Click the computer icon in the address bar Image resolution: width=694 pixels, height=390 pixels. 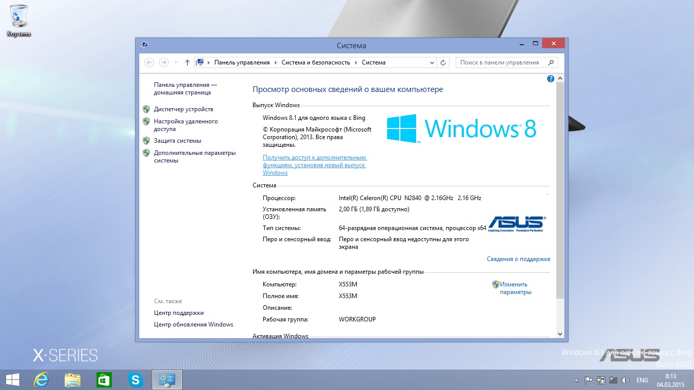(200, 62)
